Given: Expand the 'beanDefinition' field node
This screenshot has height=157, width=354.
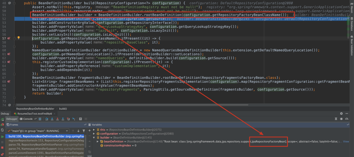Looking at the screenshot, I should click(98, 141).
